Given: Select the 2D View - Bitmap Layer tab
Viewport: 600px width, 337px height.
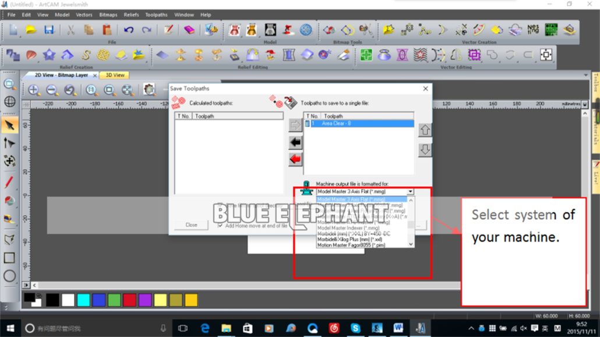Looking at the screenshot, I should 61,75.
